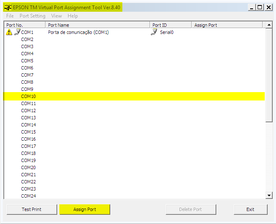Open the File menu
Viewport: 276px width, 224px height.
tap(10, 16)
